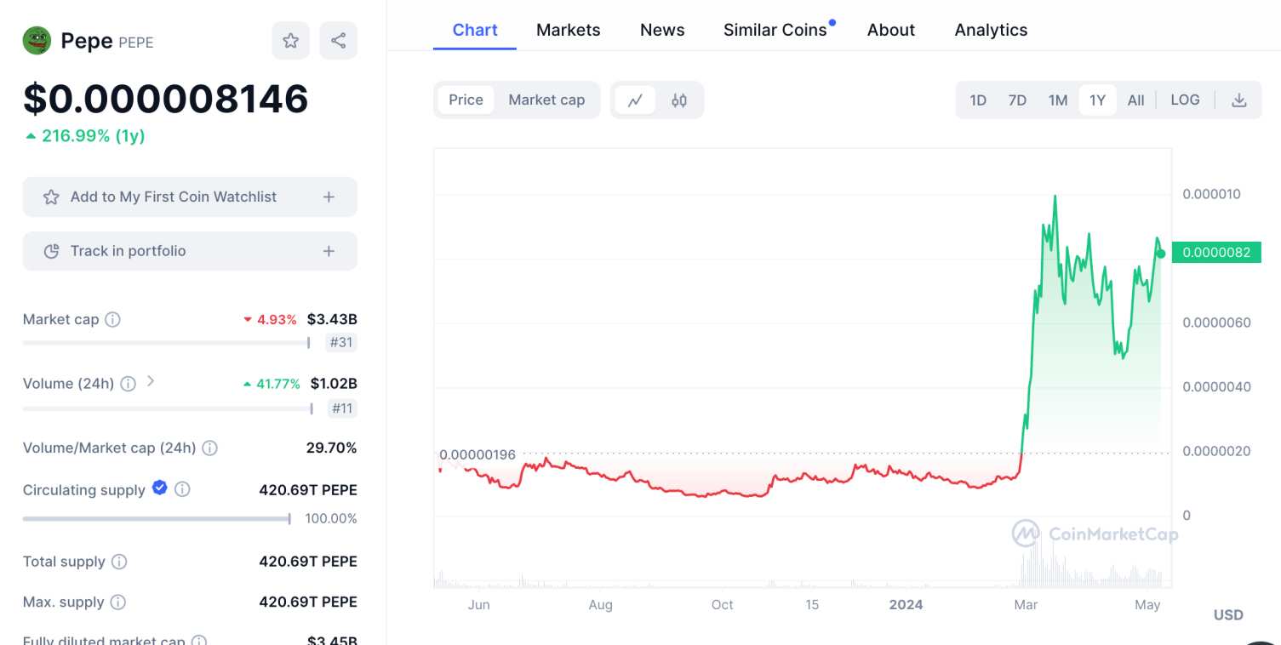Open Total supply info icon
Viewport: 1281px width, 645px height.
[x=119, y=562]
